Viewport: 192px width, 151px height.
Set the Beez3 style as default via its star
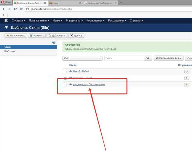click(187, 72)
